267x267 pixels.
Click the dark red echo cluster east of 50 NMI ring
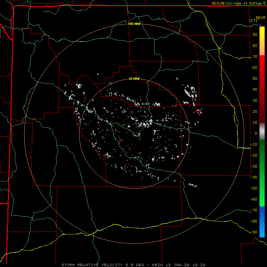(x=198, y=112)
